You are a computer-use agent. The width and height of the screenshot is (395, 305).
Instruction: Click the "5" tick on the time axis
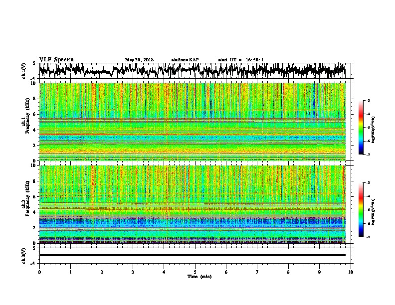(x=195, y=272)
